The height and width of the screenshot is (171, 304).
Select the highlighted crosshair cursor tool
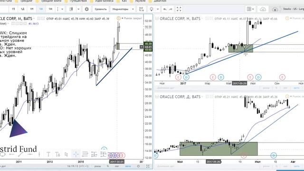pyautogui.click(x=76, y=154)
